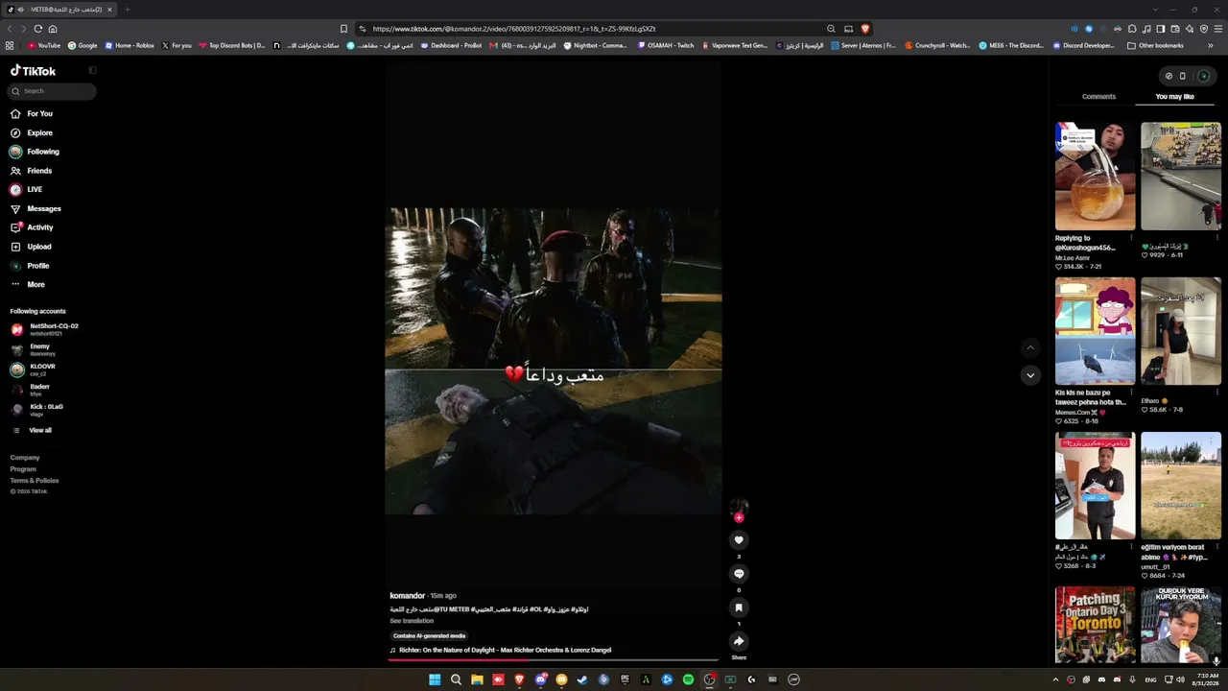Open the Crunchyroll bookmark
This screenshot has height=691, width=1228.
pyautogui.click(x=937, y=45)
